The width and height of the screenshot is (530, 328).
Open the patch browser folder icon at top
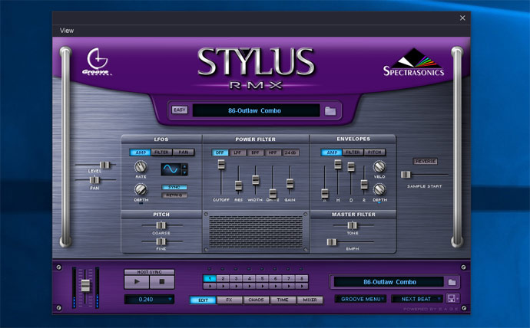click(330, 111)
